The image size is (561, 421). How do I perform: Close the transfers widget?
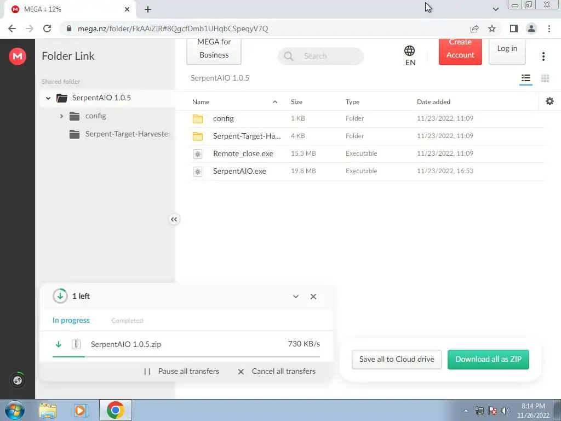coord(313,297)
